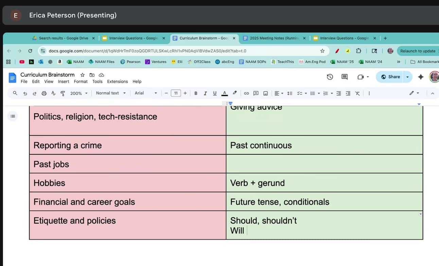This screenshot has height=266, width=439.
Task: Open the Arial font dropdown
Action: click(x=145, y=93)
